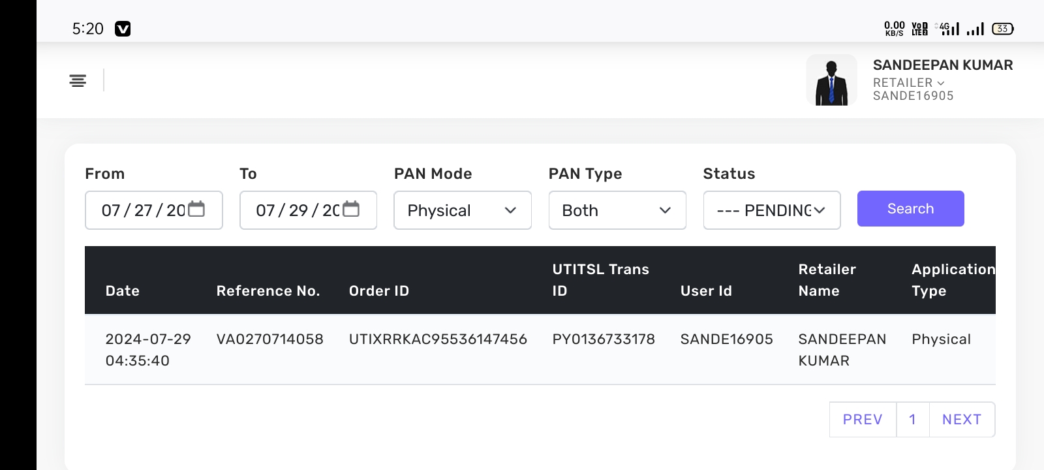Tap the VoLTE status icon

[x=919, y=29]
